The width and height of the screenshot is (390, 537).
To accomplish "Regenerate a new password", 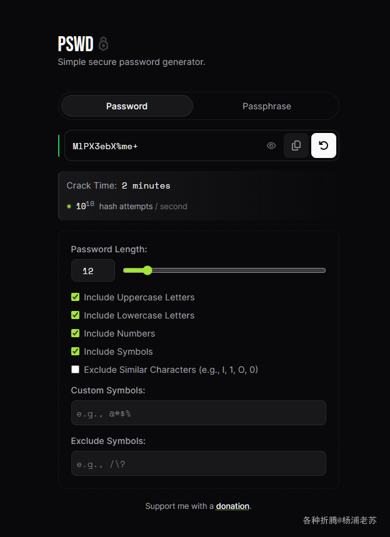I will 323,145.
